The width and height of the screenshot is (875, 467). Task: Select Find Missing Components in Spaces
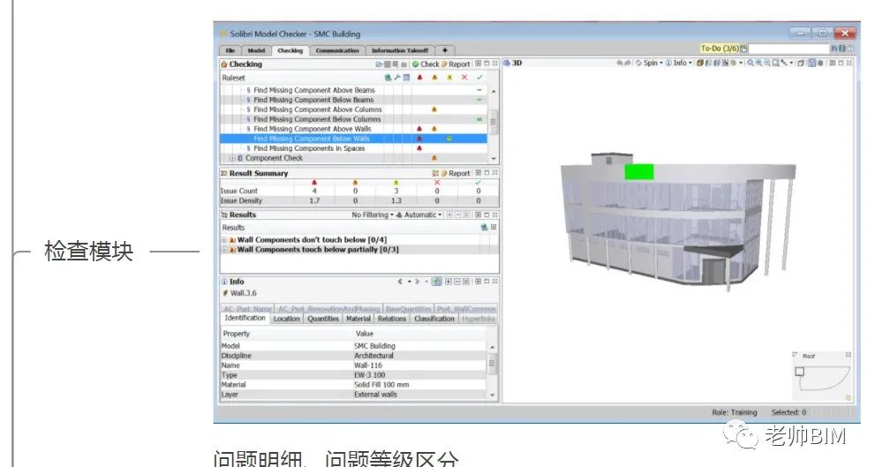(x=309, y=148)
